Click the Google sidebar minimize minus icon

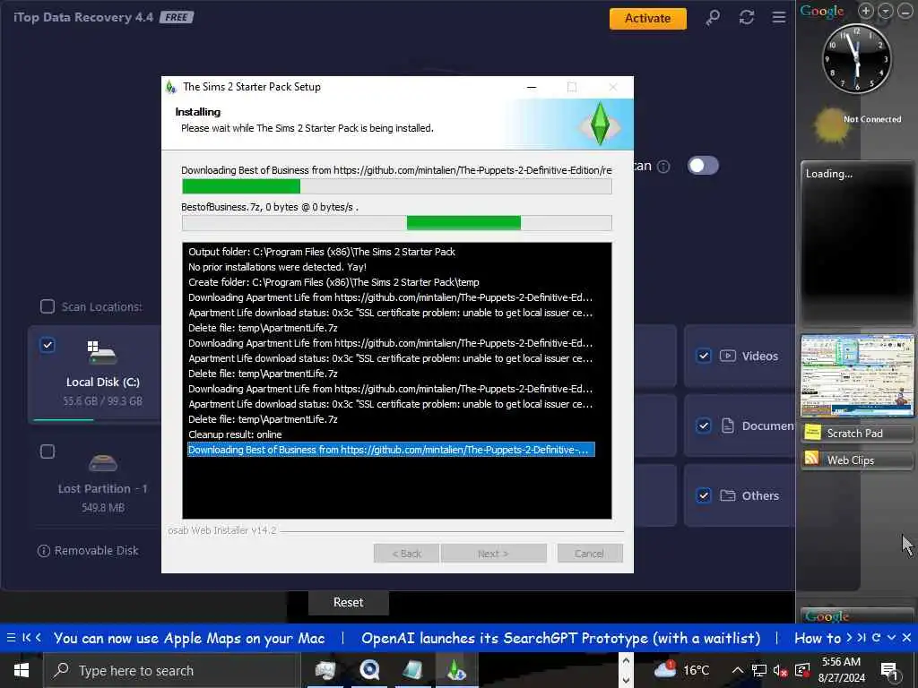[905, 11]
